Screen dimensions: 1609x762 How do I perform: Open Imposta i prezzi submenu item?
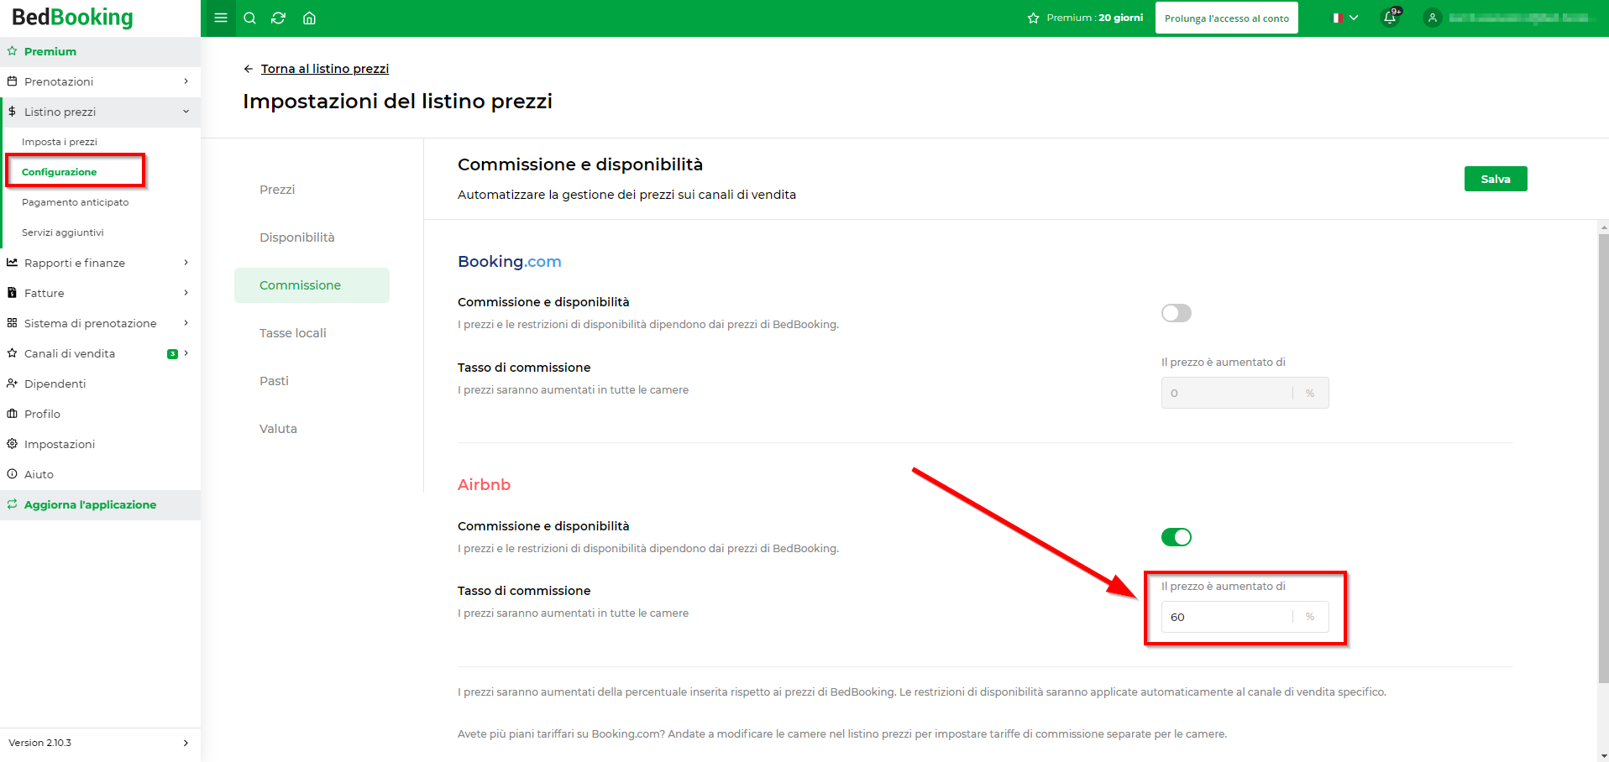[60, 142]
